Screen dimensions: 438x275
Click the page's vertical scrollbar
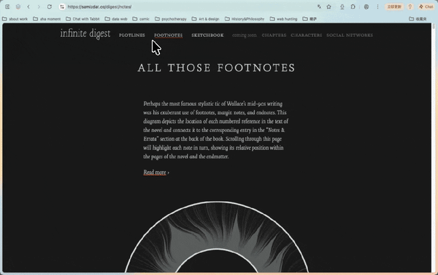(x=433, y=148)
